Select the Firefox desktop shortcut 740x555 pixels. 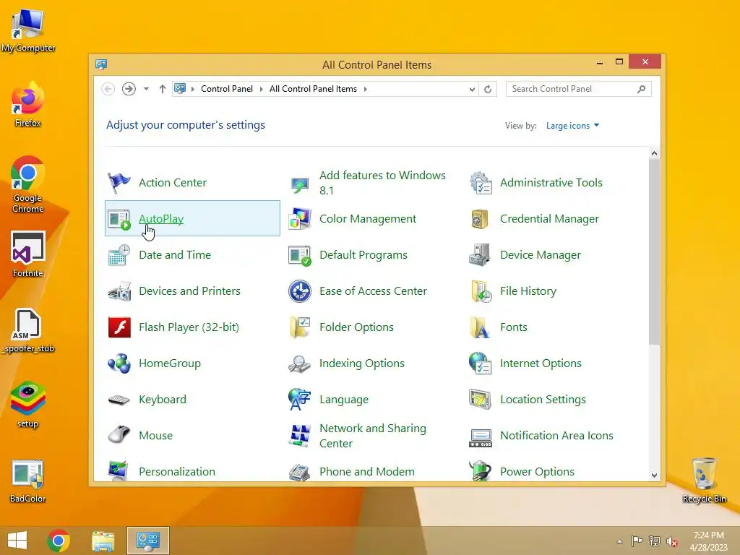(28, 104)
